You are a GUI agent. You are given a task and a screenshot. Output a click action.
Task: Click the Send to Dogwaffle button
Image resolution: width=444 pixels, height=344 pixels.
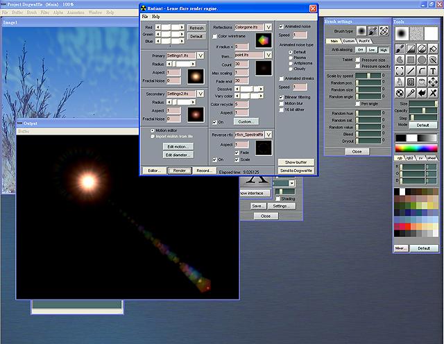pos(296,170)
